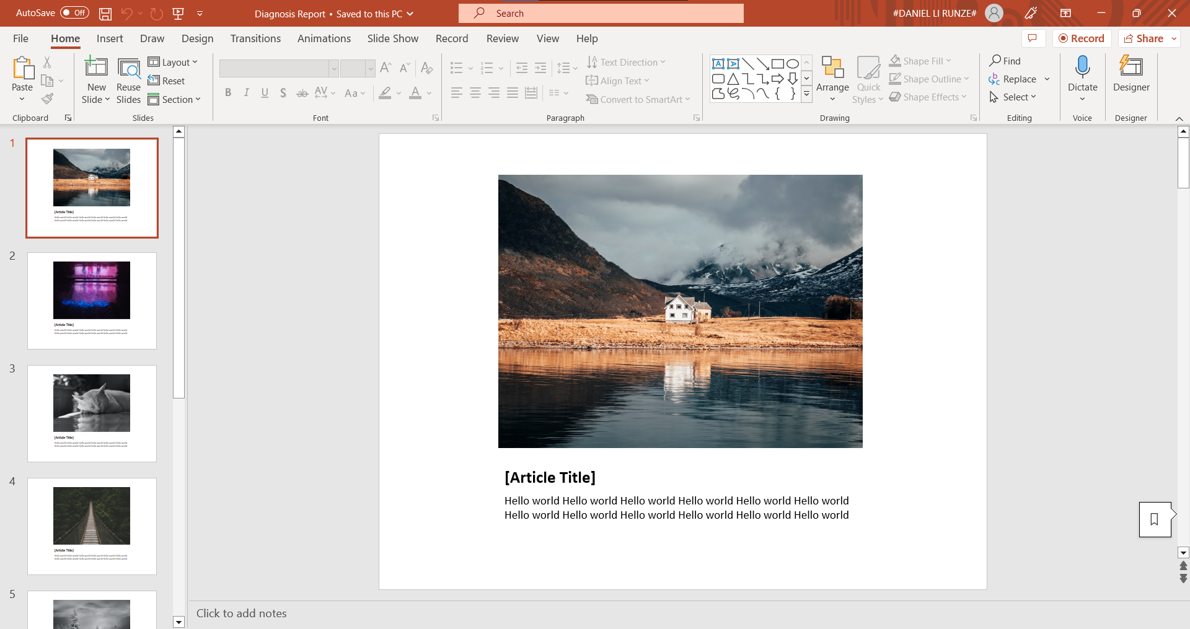Toggle Italic formatting

pos(247,93)
